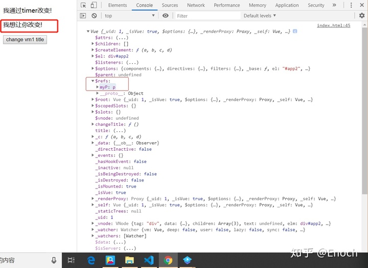Open the index.html:45 source link
Screen dimensions: 368x268
(x=333, y=25)
